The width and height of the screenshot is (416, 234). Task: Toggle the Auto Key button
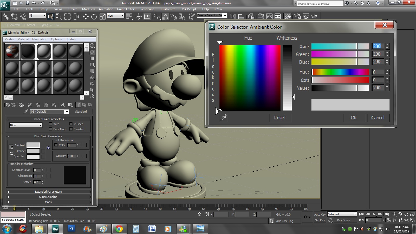[x=320, y=214]
